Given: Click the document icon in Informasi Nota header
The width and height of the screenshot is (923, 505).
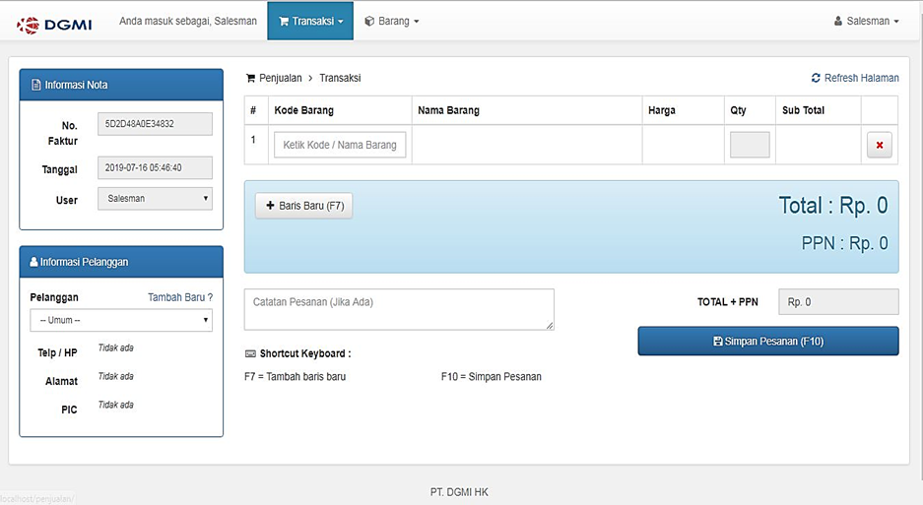Looking at the screenshot, I should point(35,85).
